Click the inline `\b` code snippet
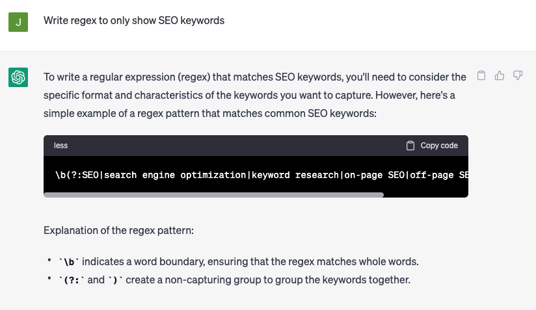This screenshot has height=310, width=536. pyautogui.click(x=68, y=262)
